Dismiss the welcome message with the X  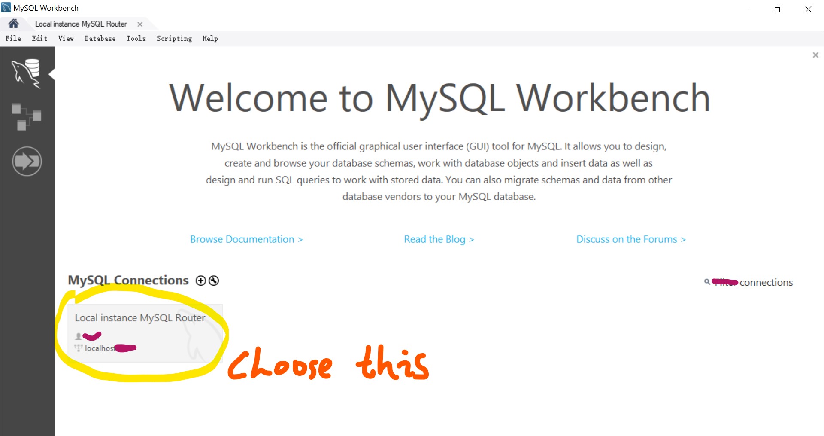click(x=815, y=55)
